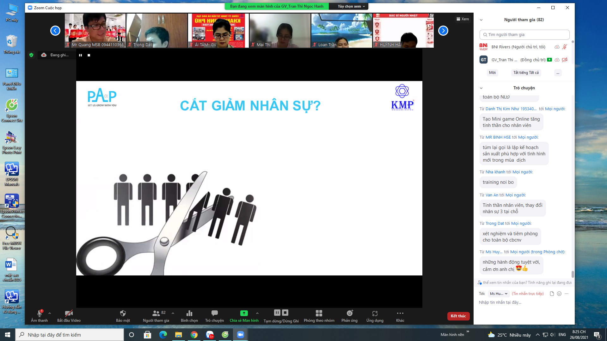Click the Tắt tiếng Tất cả button
This screenshot has height=341, width=607.
tap(526, 73)
